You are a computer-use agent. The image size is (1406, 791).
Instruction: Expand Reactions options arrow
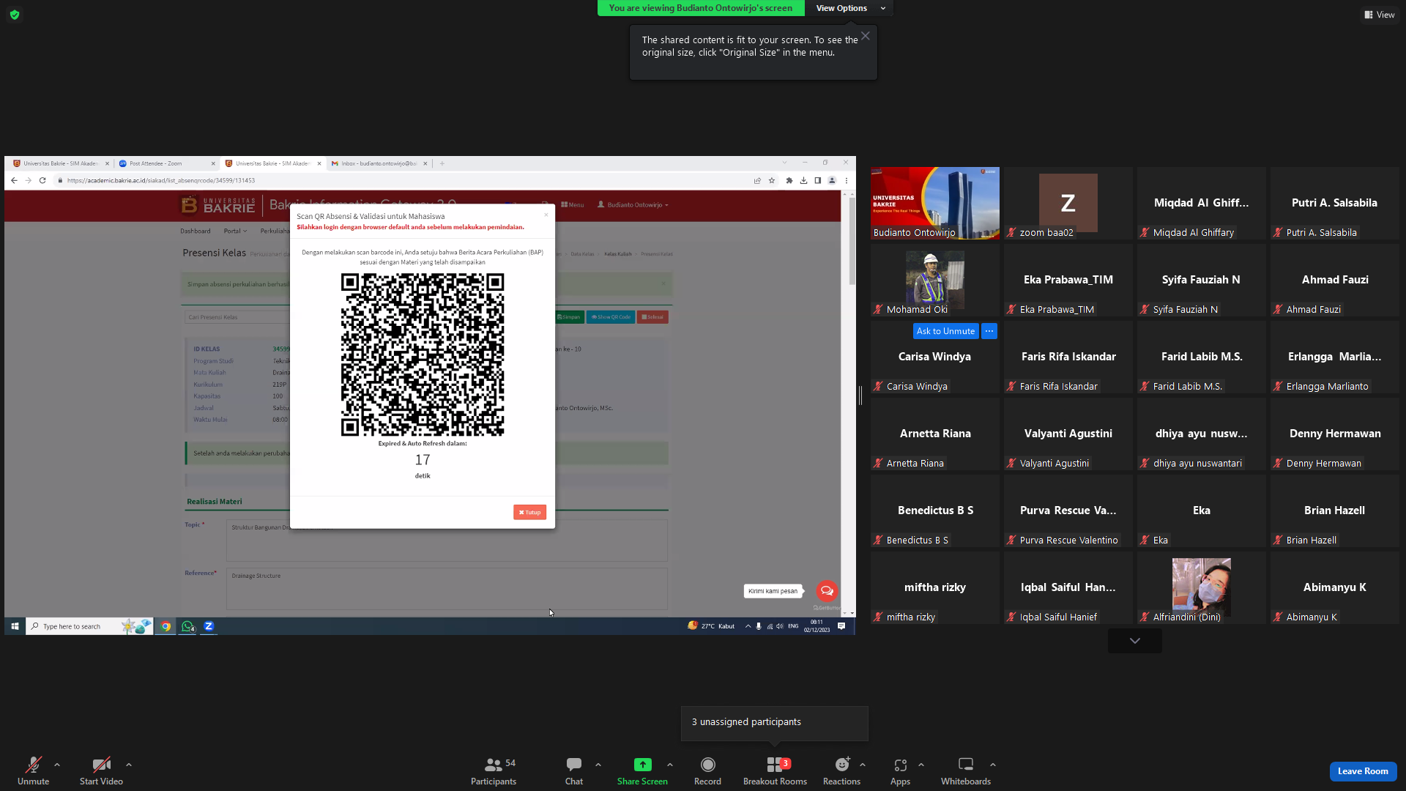click(x=863, y=765)
